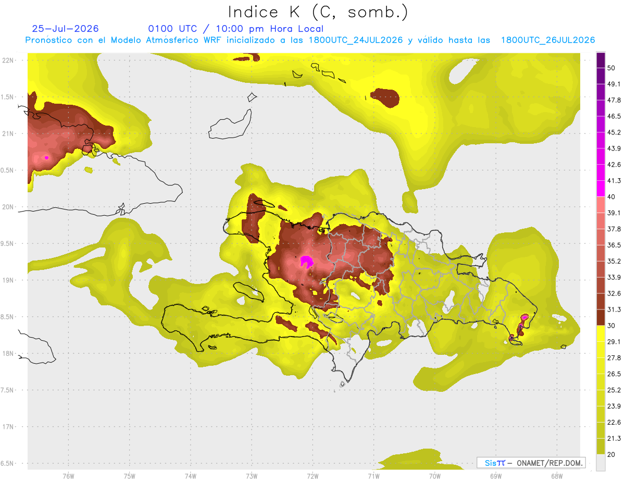Viewport: 625px width, 483px height.
Task: Pick the bright yellow swatch between 29.1 and 30
Action: (601, 333)
